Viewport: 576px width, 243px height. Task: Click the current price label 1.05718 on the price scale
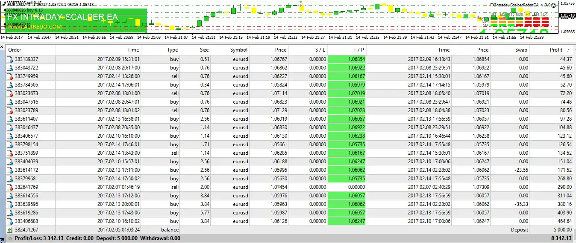tap(567, 15)
